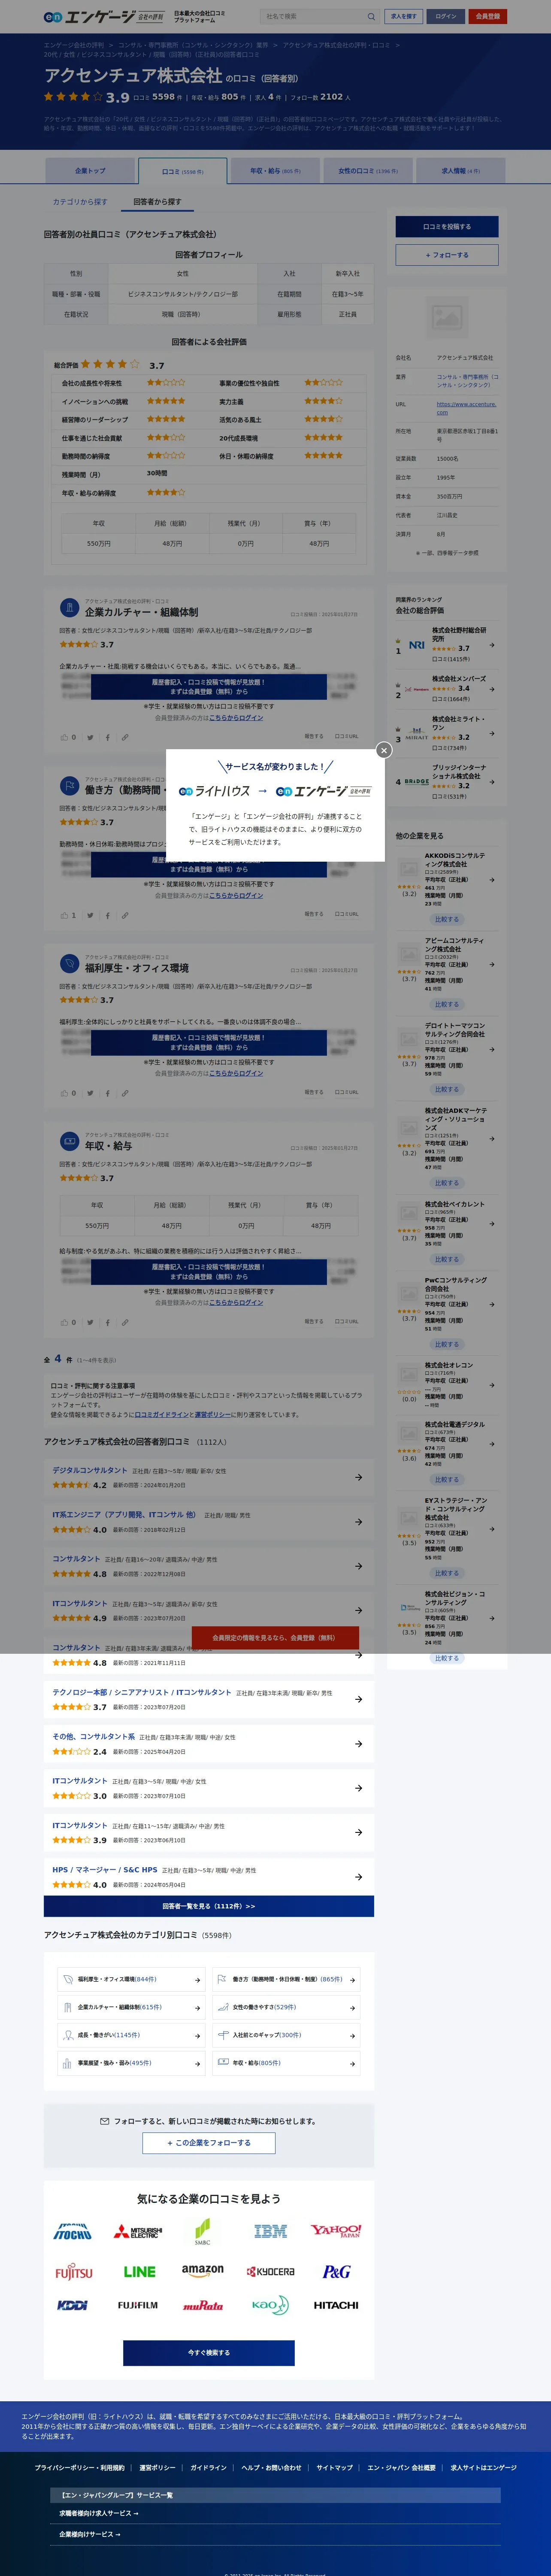Viewport: 551px width, 2576px height.
Task: Copy link icon for 企業カルチャー・組織体制 review
Action: (x=125, y=737)
